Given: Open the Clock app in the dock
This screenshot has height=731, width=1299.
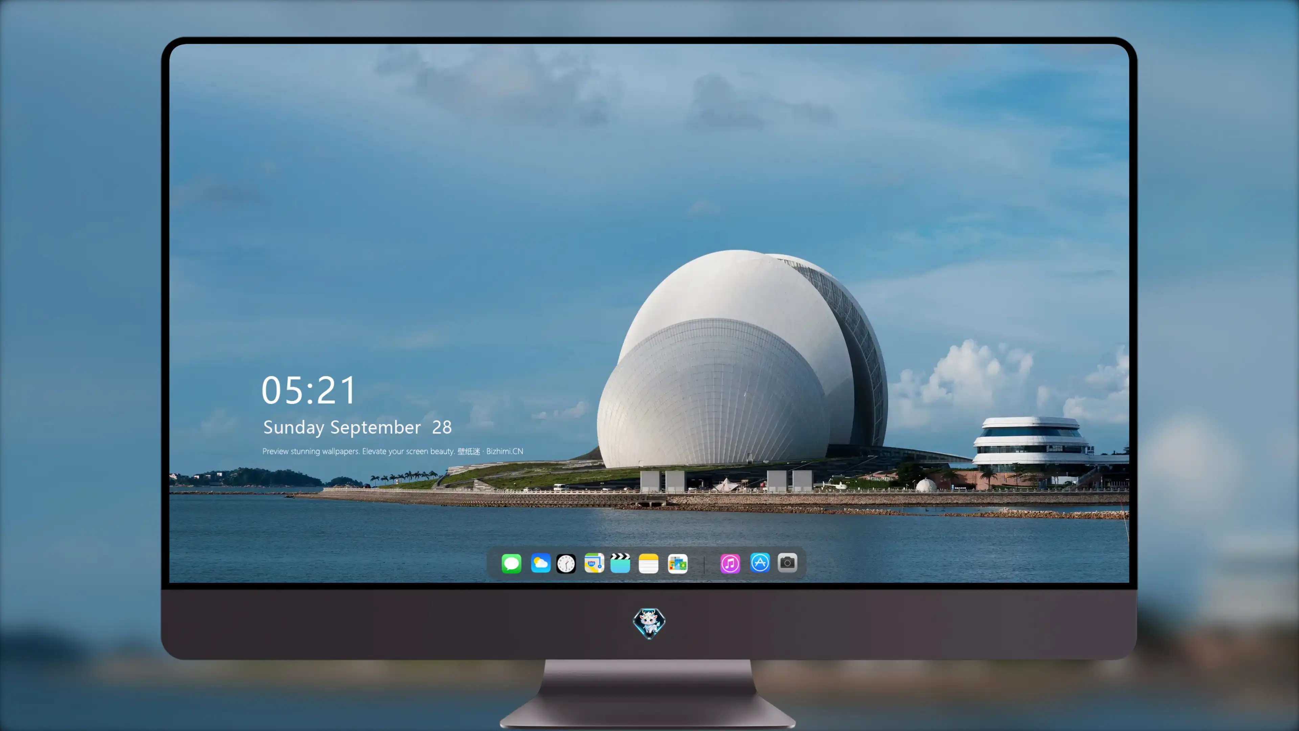Looking at the screenshot, I should pos(566,563).
